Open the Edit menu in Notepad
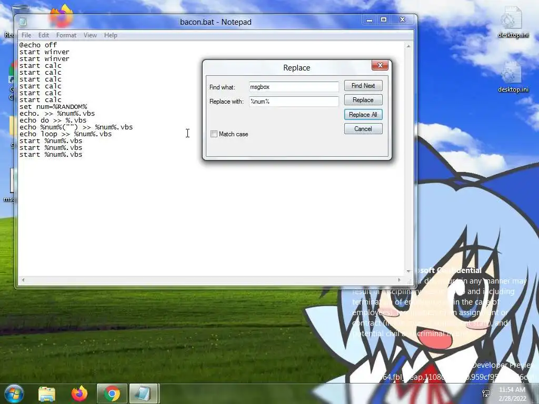Image resolution: width=539 pixels, height=404 pixels. (43, 35)
